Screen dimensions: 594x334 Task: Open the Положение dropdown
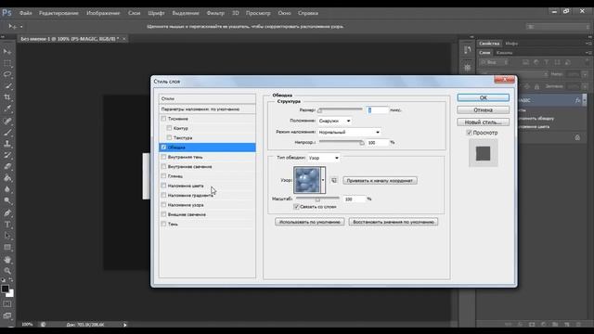coord(334,121)
